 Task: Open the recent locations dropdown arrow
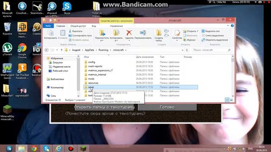pyautogui.click(x=57, y=50)
